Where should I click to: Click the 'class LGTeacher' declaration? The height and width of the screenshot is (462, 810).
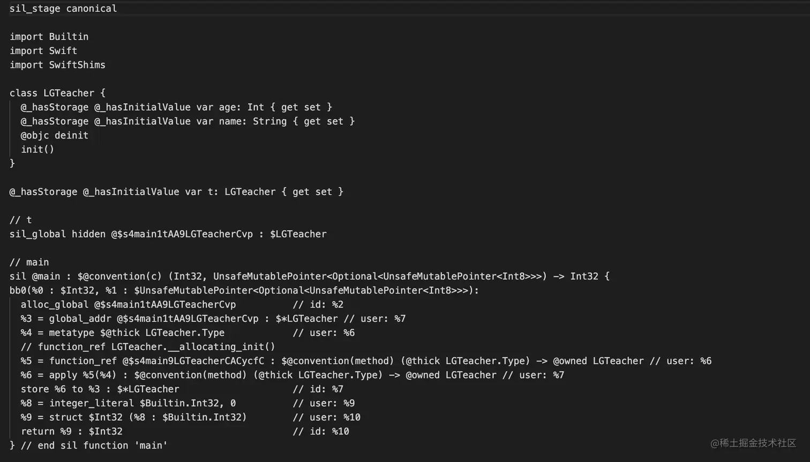click(57, 93)
